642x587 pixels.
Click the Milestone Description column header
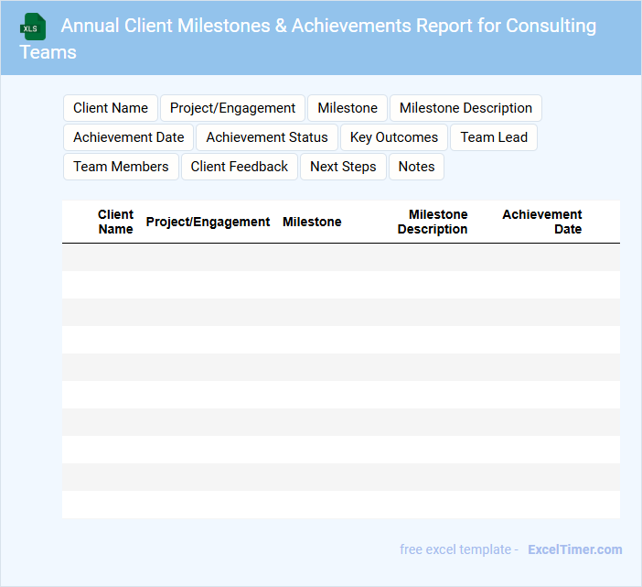click(x=433, y=222)
